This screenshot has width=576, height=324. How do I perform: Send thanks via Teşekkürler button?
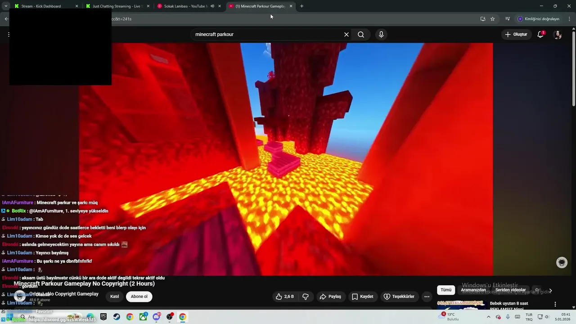[x=399, y=297]
